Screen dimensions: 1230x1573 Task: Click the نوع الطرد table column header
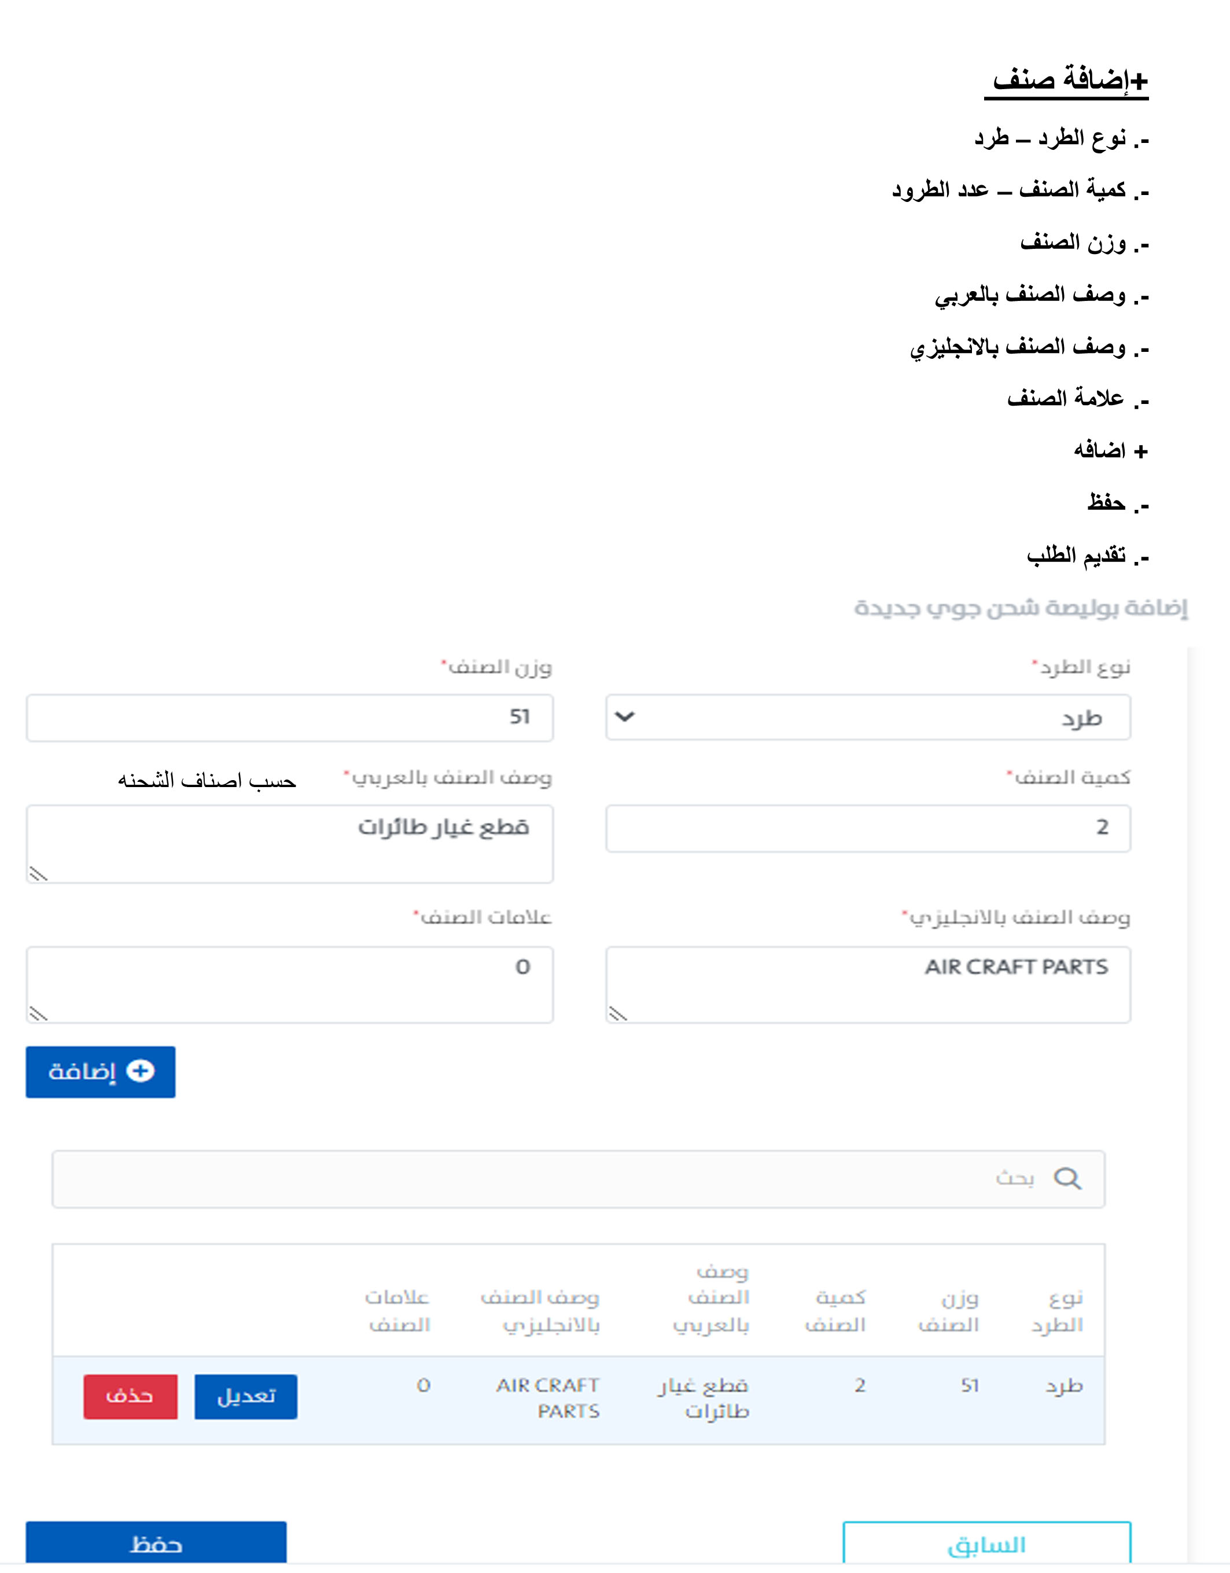(1058, 1311)
